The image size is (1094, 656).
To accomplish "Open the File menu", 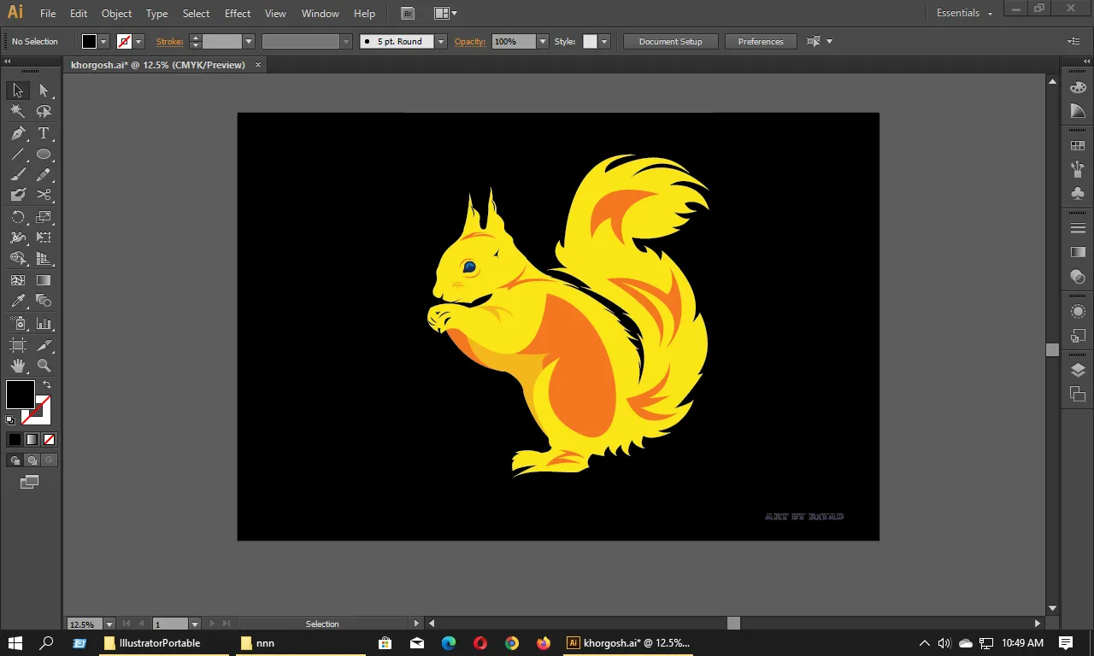I will (48, 14).
